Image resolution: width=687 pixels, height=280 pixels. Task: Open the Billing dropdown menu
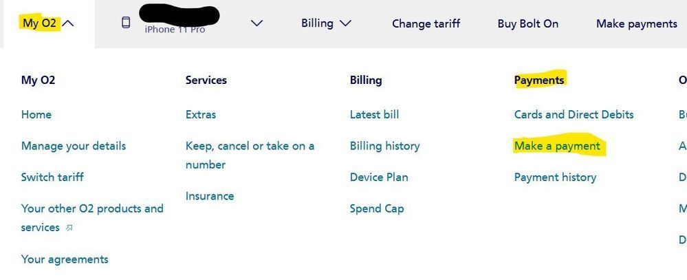pyautogui.click(x=326, y=23)
